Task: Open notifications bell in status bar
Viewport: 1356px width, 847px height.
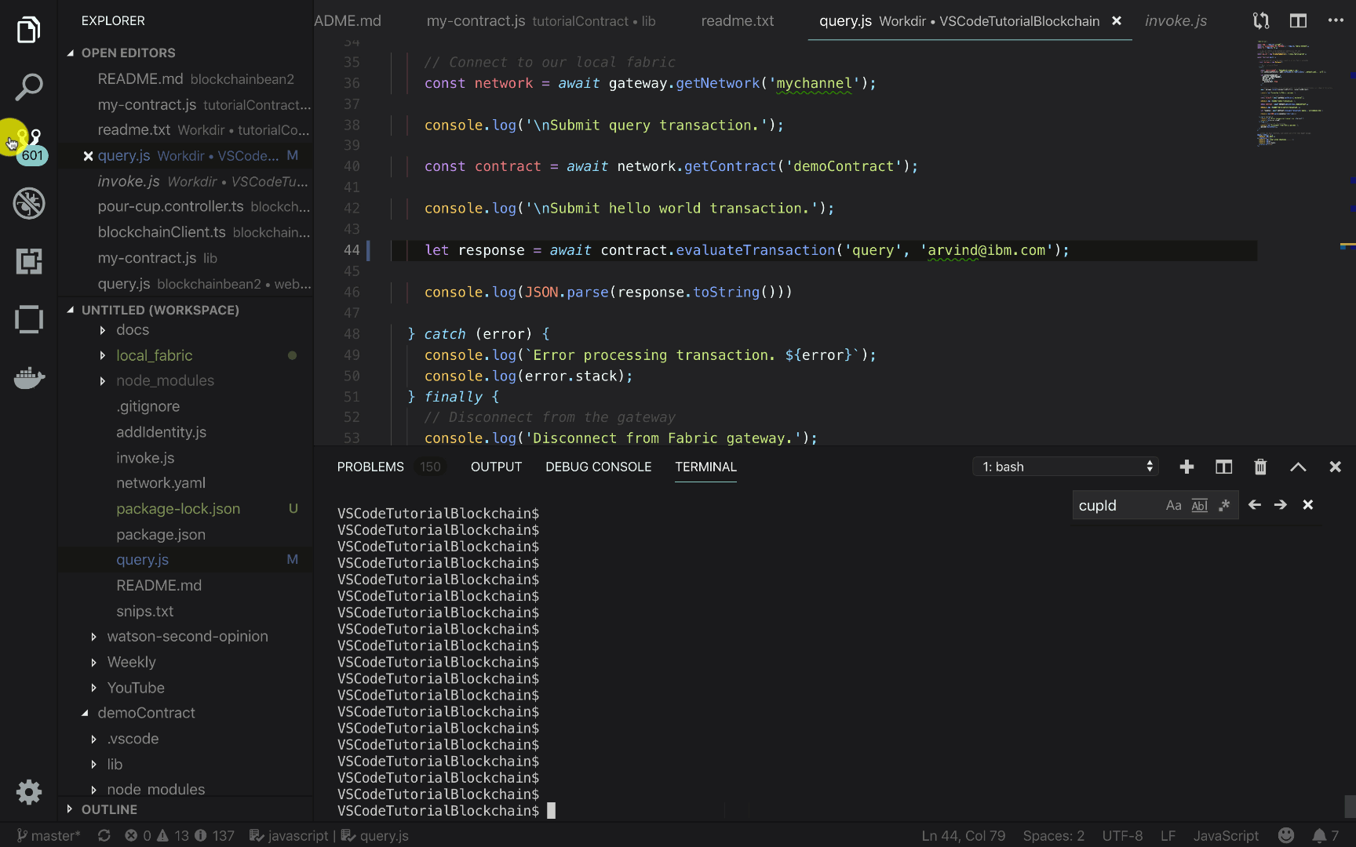Action: pyautogui.click(x=1325, y=835)
